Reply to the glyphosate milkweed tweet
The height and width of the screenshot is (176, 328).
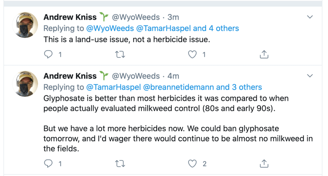[x=48, y=164]
